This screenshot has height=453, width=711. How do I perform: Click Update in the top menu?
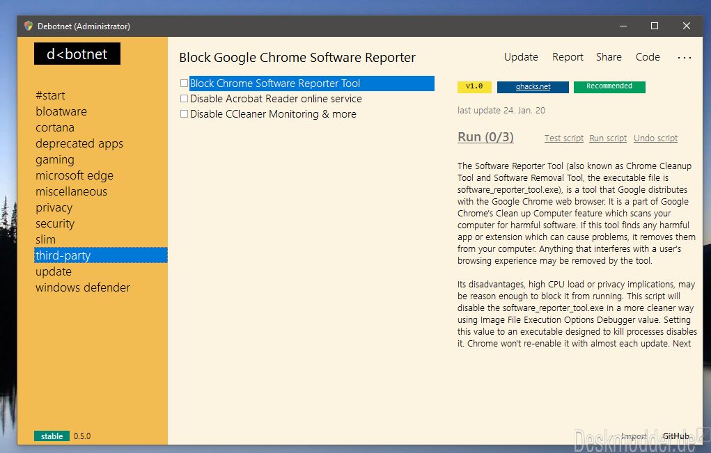click(x=521, y=57)
